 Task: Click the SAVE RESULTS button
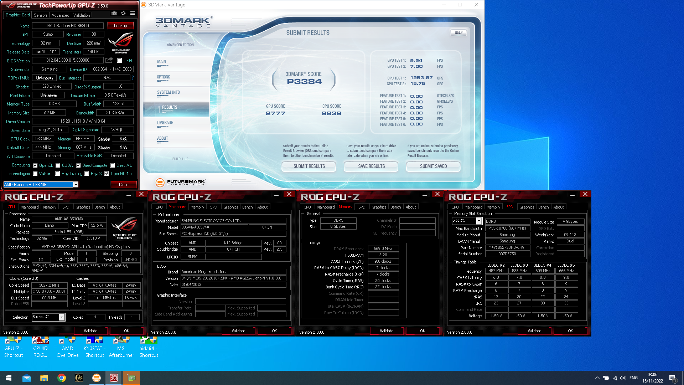coord(371,166)
